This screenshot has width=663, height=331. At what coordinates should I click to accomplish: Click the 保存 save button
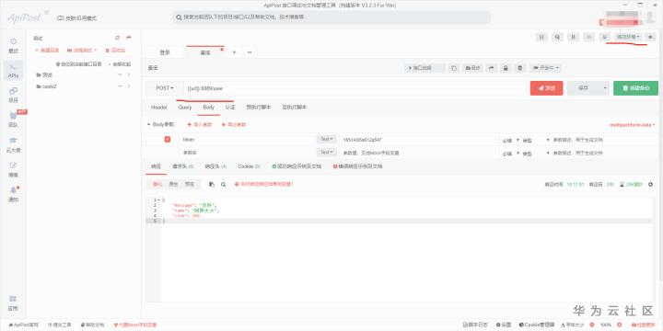584,88
